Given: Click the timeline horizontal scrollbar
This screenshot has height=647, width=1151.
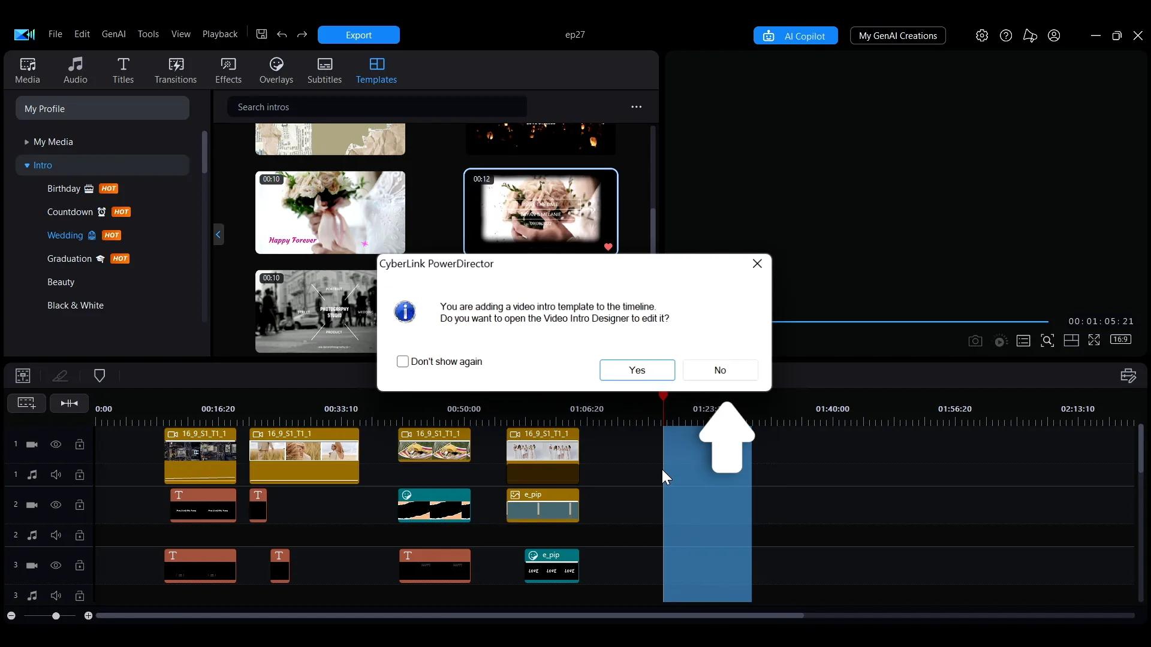Looking at the screenshot, I should click(x=450, y=616).
